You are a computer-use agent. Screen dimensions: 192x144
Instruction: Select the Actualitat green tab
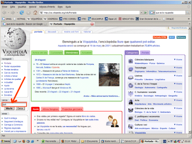[86, 53]
